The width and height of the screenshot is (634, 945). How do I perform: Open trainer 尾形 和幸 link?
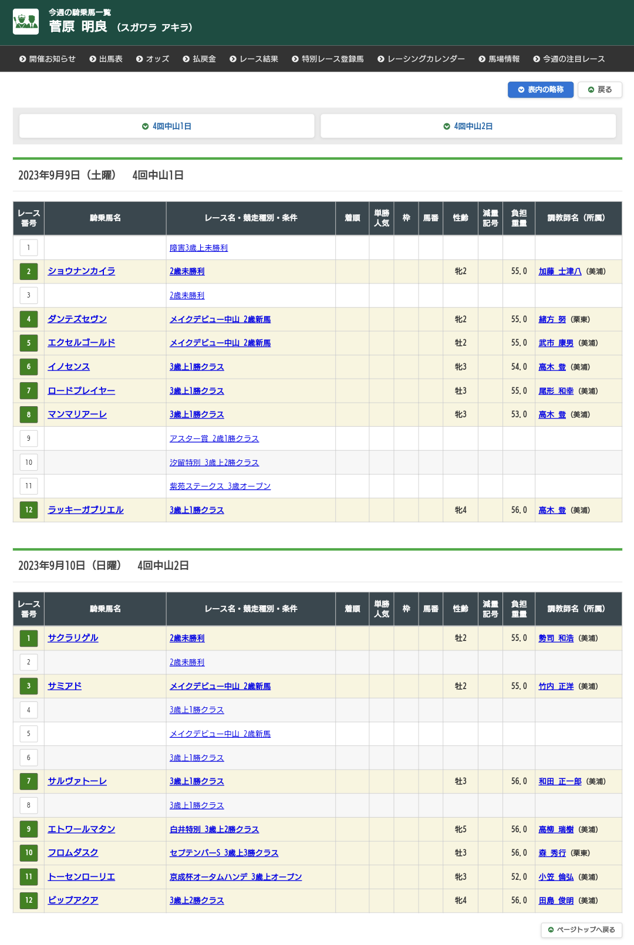pos(557,391)
